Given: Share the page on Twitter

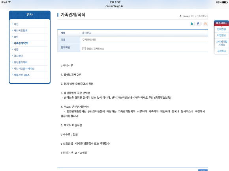Looking at the screenshot, I should [x=192, y=24].
